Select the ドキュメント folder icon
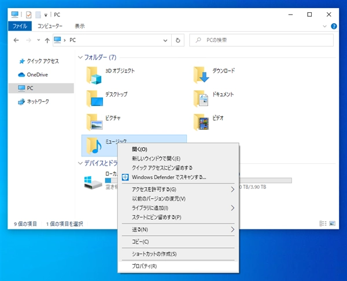The image size is (347, 281). [x=201, y=98]
